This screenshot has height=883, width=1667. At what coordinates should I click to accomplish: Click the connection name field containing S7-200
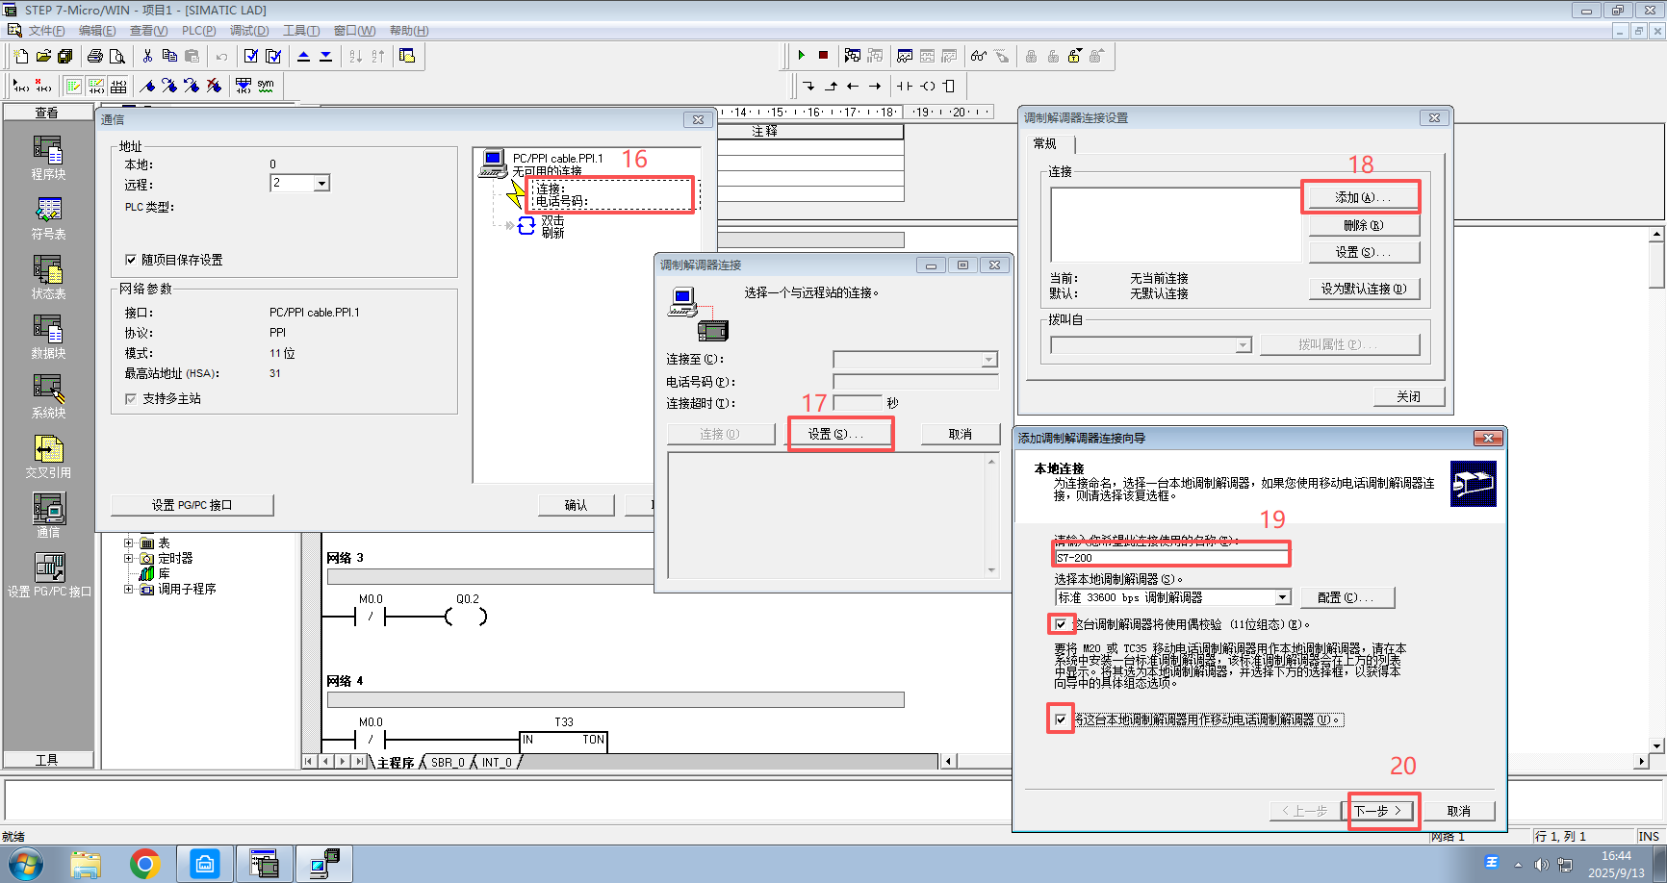pos(1170,558)
